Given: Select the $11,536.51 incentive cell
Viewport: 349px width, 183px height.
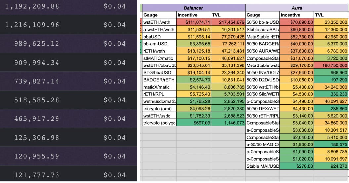Looking at the screenshot, I should tap(194, 30).
